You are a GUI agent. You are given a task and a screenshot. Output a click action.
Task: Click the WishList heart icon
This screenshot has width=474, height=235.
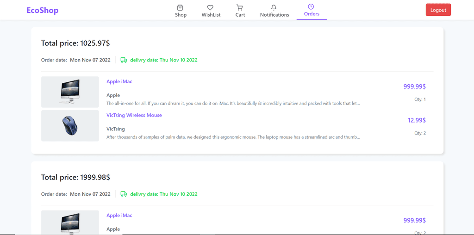click(211, 7)
